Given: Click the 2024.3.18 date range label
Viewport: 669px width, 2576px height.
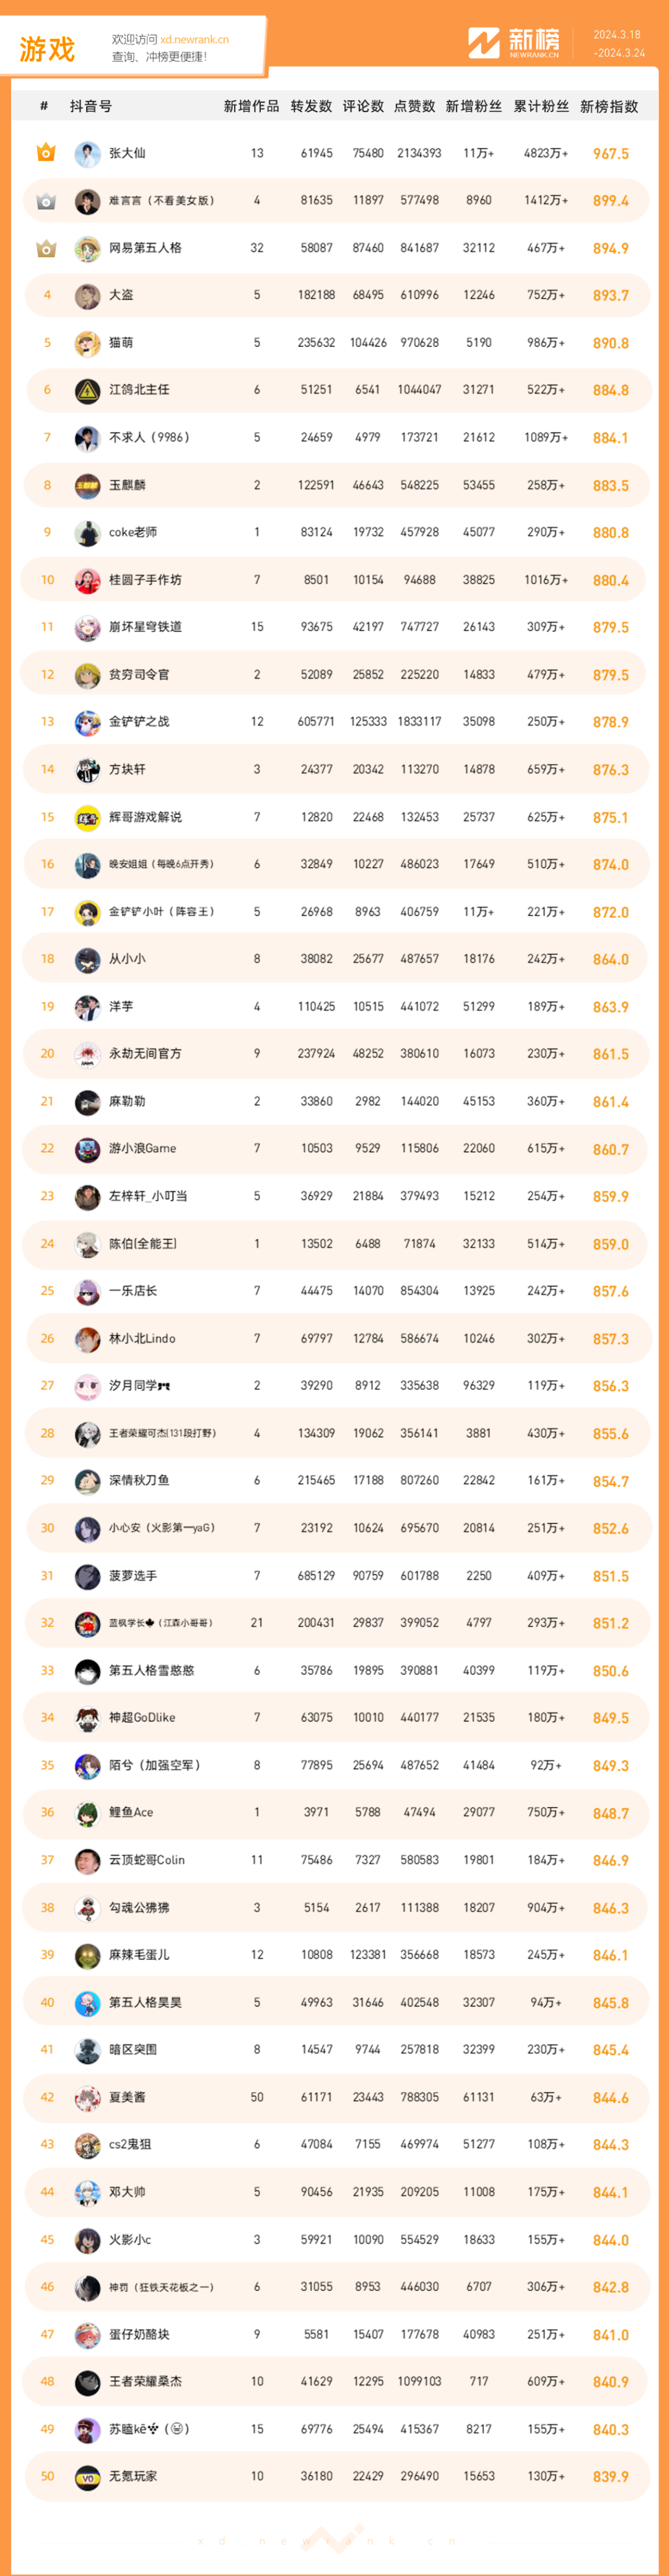Looking at the screenshot, I should click(x=617, y=34).
